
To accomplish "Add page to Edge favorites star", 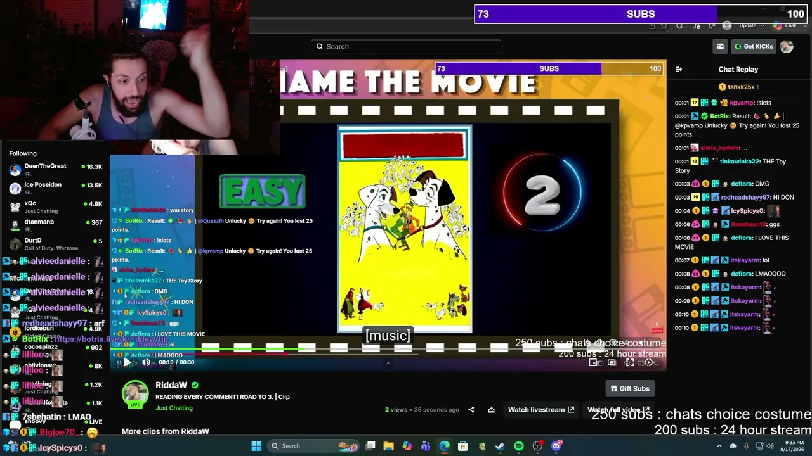I will click(664, 25).
